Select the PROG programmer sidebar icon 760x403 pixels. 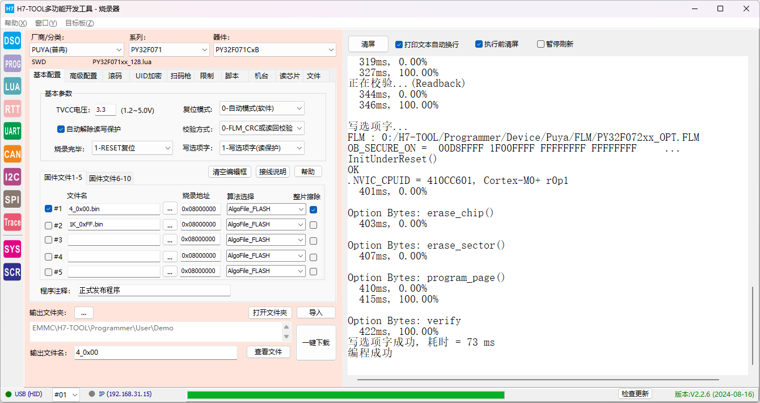[12, 64]
